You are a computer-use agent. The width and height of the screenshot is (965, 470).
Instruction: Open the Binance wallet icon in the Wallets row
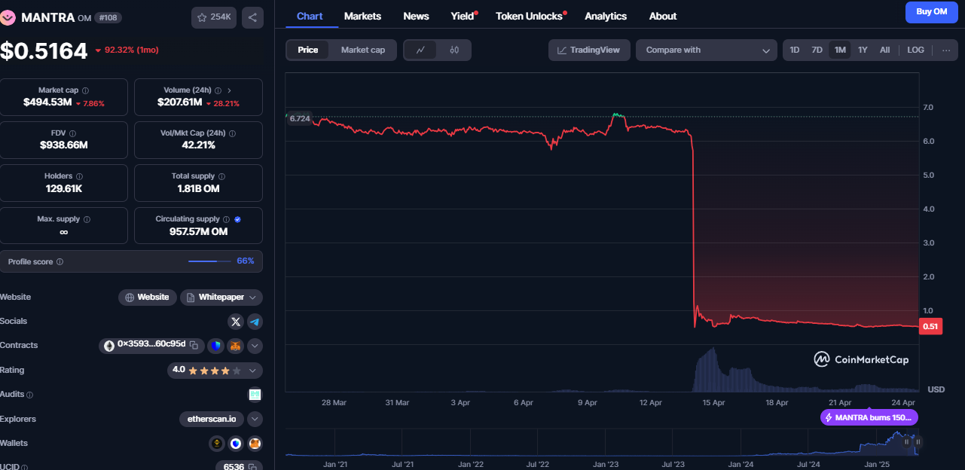pyautogui.click(x=217, y=444)
